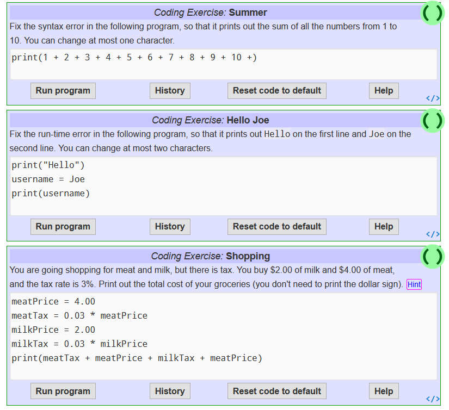This screenshot has height=410, width=449.
Task: Open Help for the Shopping exercise
Action: click(383, 391)
